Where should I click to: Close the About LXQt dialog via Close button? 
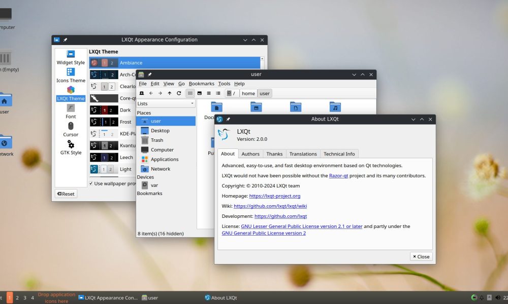(421, 256)
